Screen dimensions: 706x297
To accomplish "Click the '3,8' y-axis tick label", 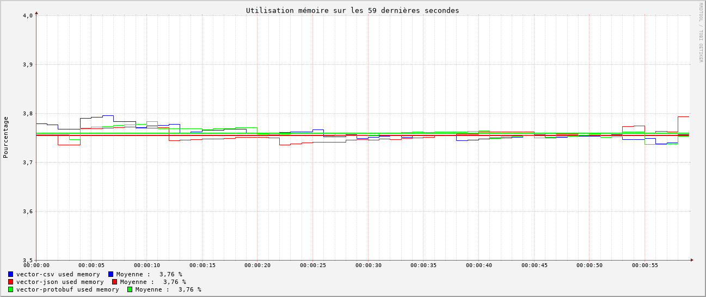I will click(x=28, y=114).
